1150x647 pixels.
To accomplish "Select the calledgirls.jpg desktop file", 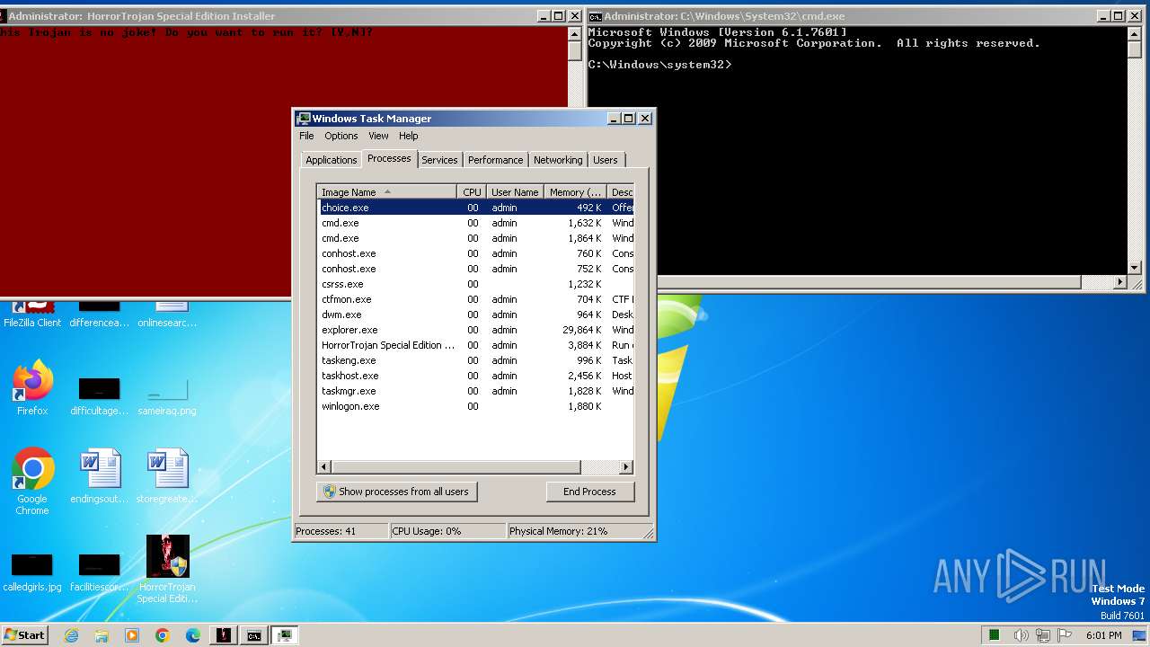I will (x=32, y=571).
